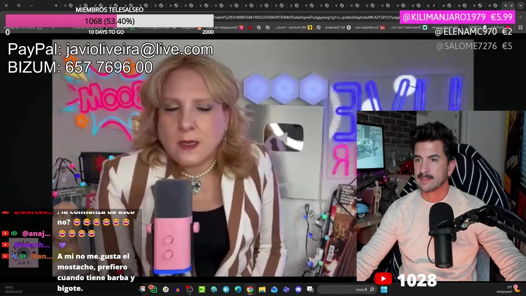Click the browser address bar with WhatsAppDesktop path
526x296 pixels.
306,17
